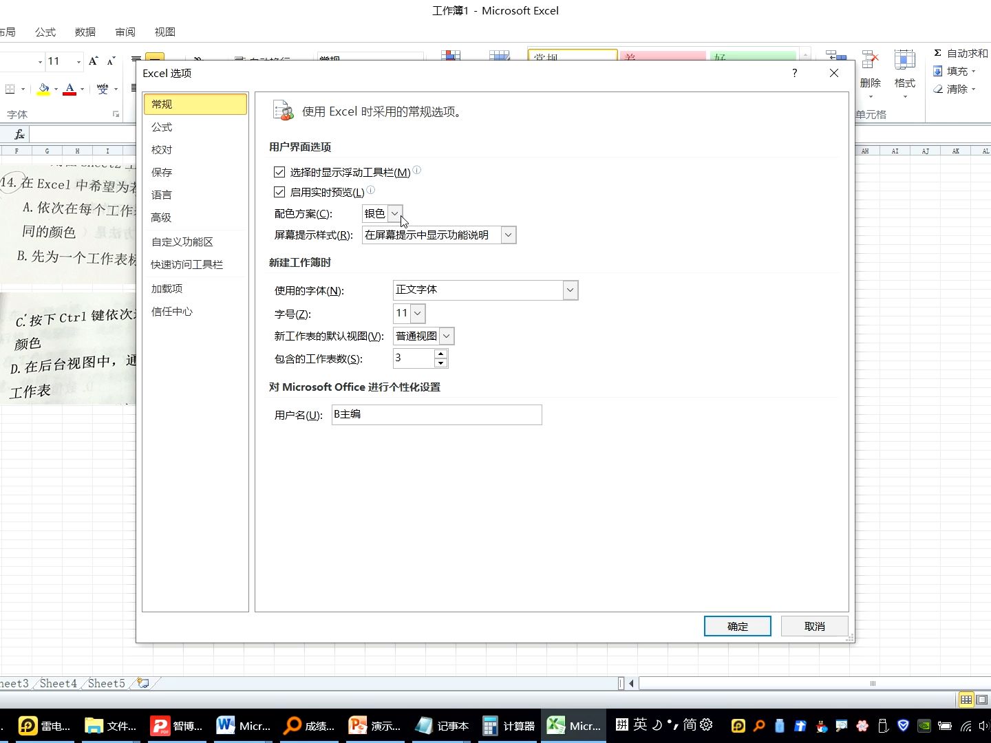Select the 校对 Proofing category

pyautogui.click(x=195, y=150)
